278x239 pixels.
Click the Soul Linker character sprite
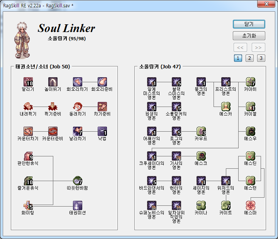pyautogui.click(x=22, y=38)
